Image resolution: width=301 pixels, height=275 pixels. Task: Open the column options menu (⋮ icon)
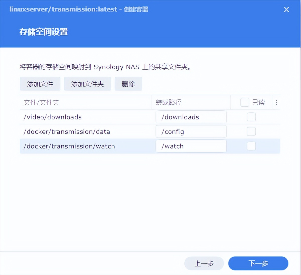tap(276, 102)
